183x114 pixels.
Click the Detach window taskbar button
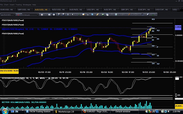pos(124,112)
